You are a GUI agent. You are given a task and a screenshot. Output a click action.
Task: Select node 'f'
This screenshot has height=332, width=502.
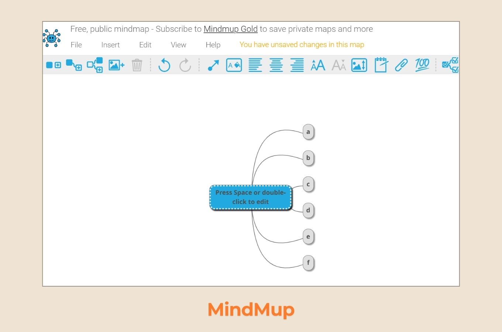tap(308, 263)
